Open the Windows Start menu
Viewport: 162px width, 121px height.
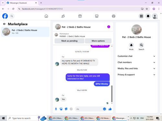coord(3,118)
